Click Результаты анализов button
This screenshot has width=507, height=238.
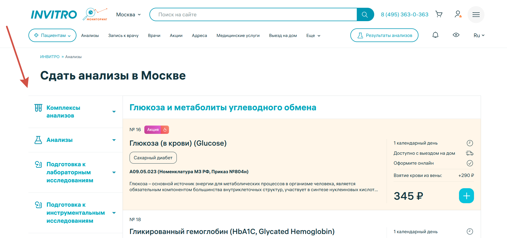click(x=384, y=35)
